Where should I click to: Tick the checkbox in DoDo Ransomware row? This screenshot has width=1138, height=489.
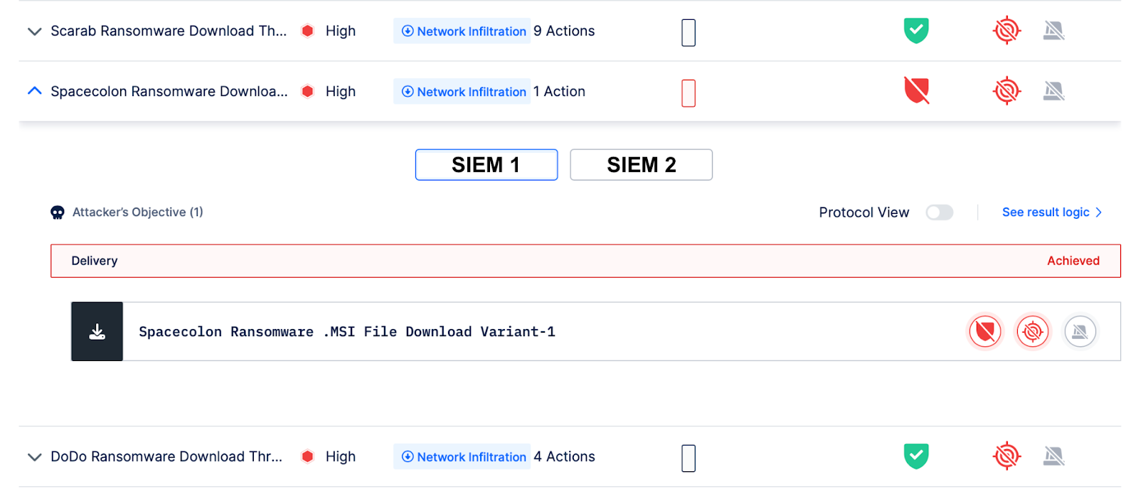[x=688, y=458]
